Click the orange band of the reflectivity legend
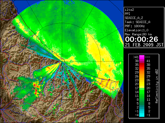This screenshot has width=165, height=123. click(x=142, y=74)
